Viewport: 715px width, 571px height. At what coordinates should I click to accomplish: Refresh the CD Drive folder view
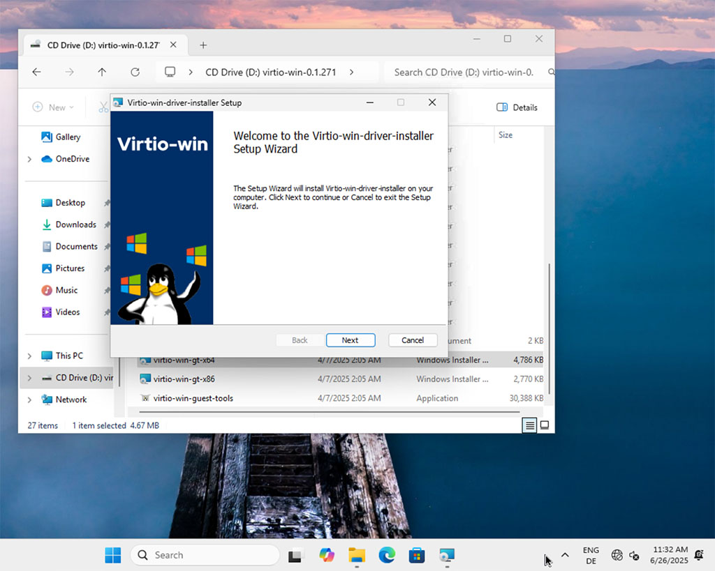point(135,72)
